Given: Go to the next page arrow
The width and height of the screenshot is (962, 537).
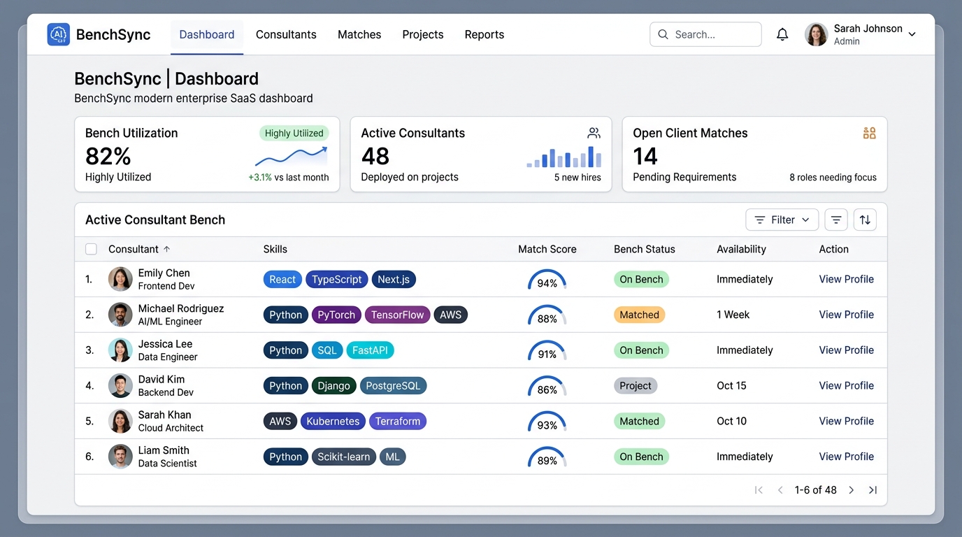Looking at the screenshot, I should point(851,490).
